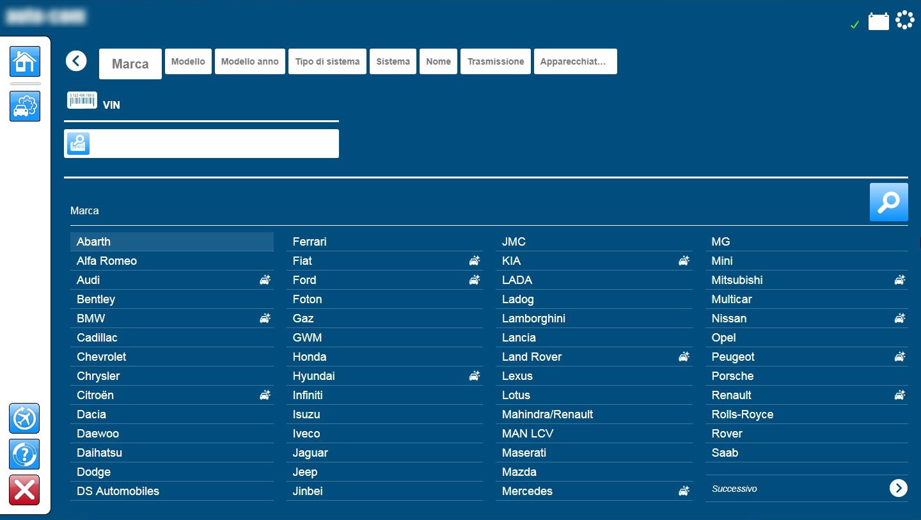
Task: Open the Home screen icon
Action: 25,62
